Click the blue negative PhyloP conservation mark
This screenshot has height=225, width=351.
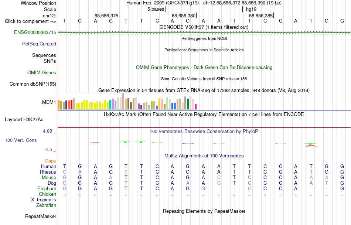coord(188,144)
